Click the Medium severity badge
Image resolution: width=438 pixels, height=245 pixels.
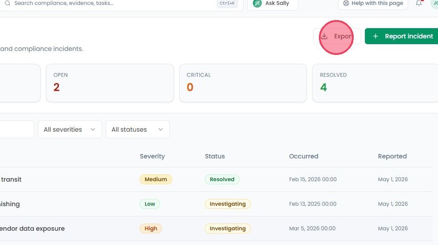coord(156,179)
